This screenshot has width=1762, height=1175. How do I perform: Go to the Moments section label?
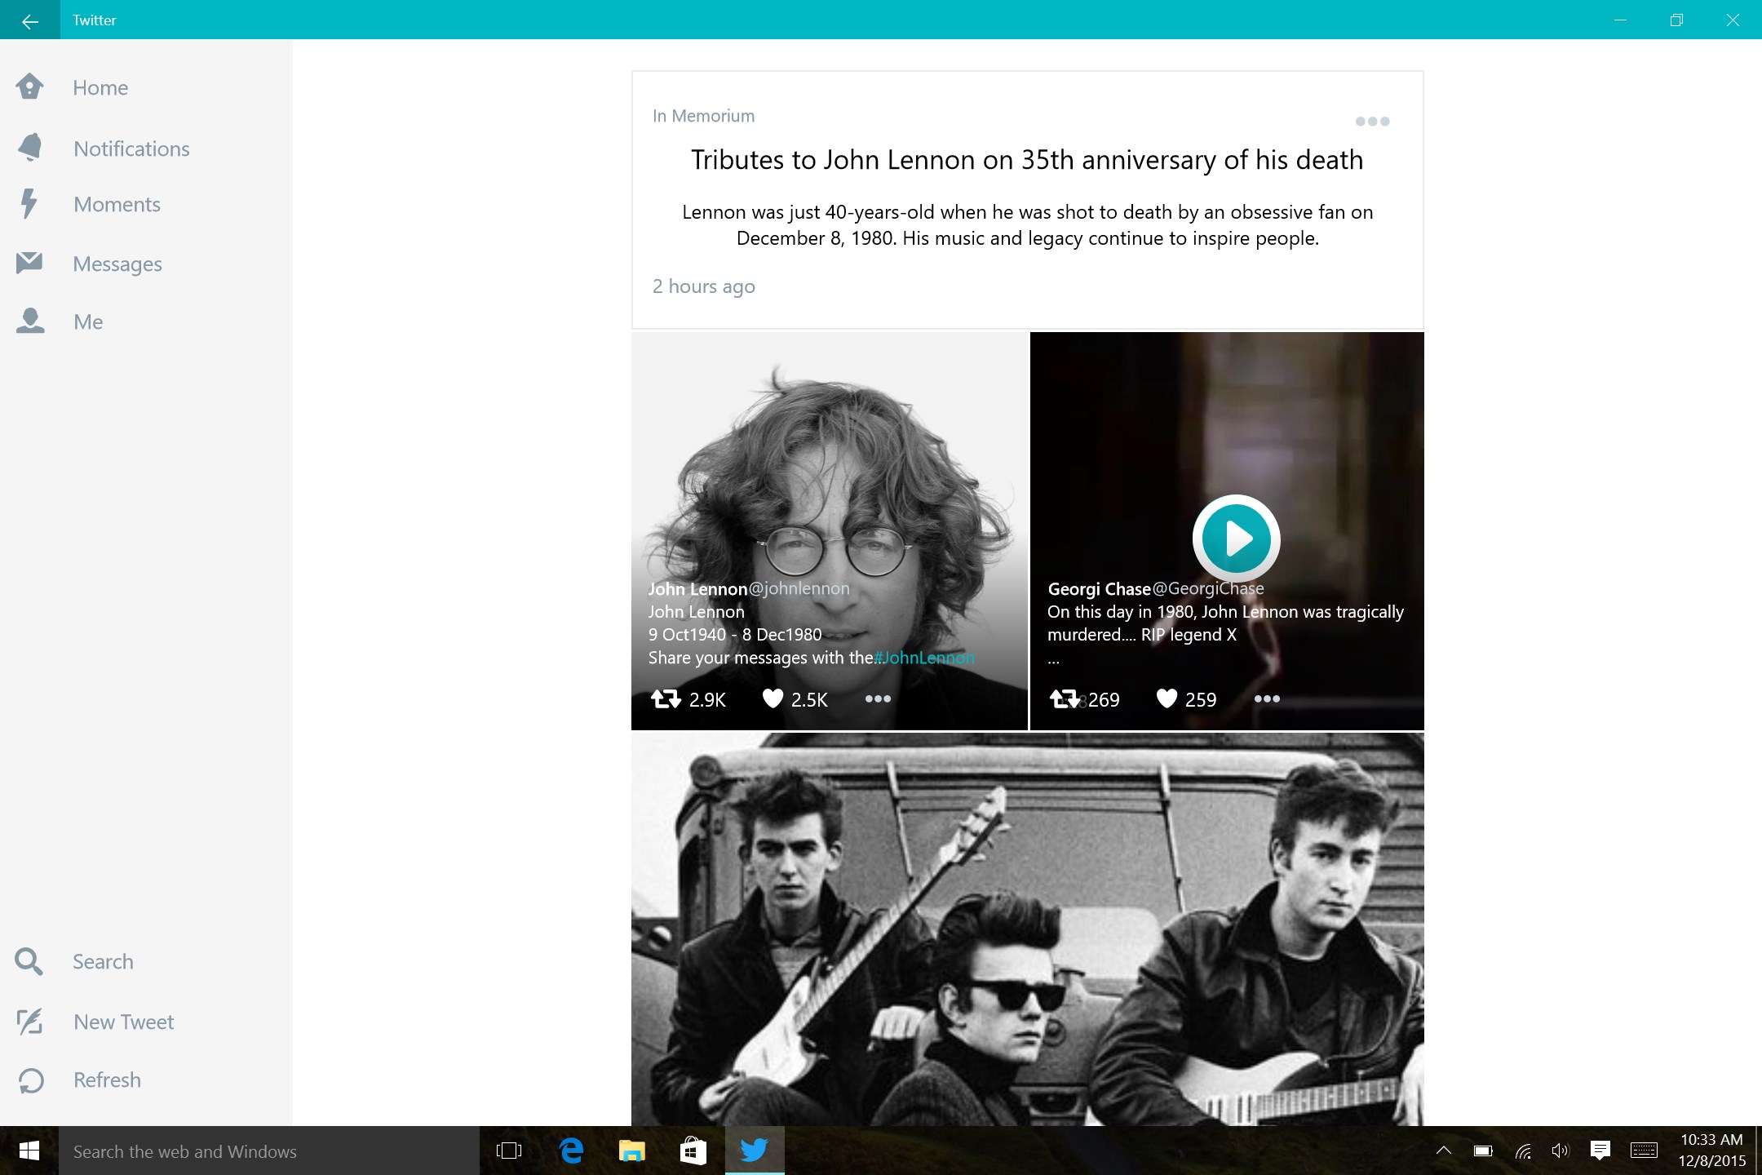click(x=117, y=204)
